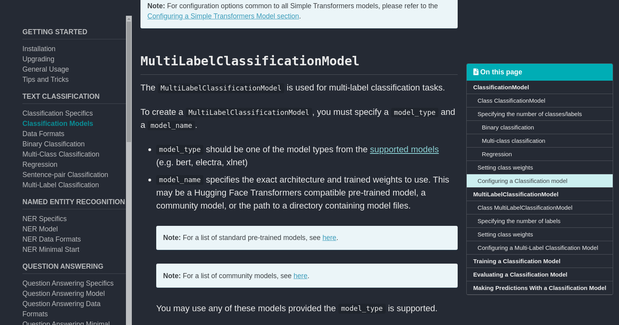Select Question Answering Specifics

pos(68,283)
